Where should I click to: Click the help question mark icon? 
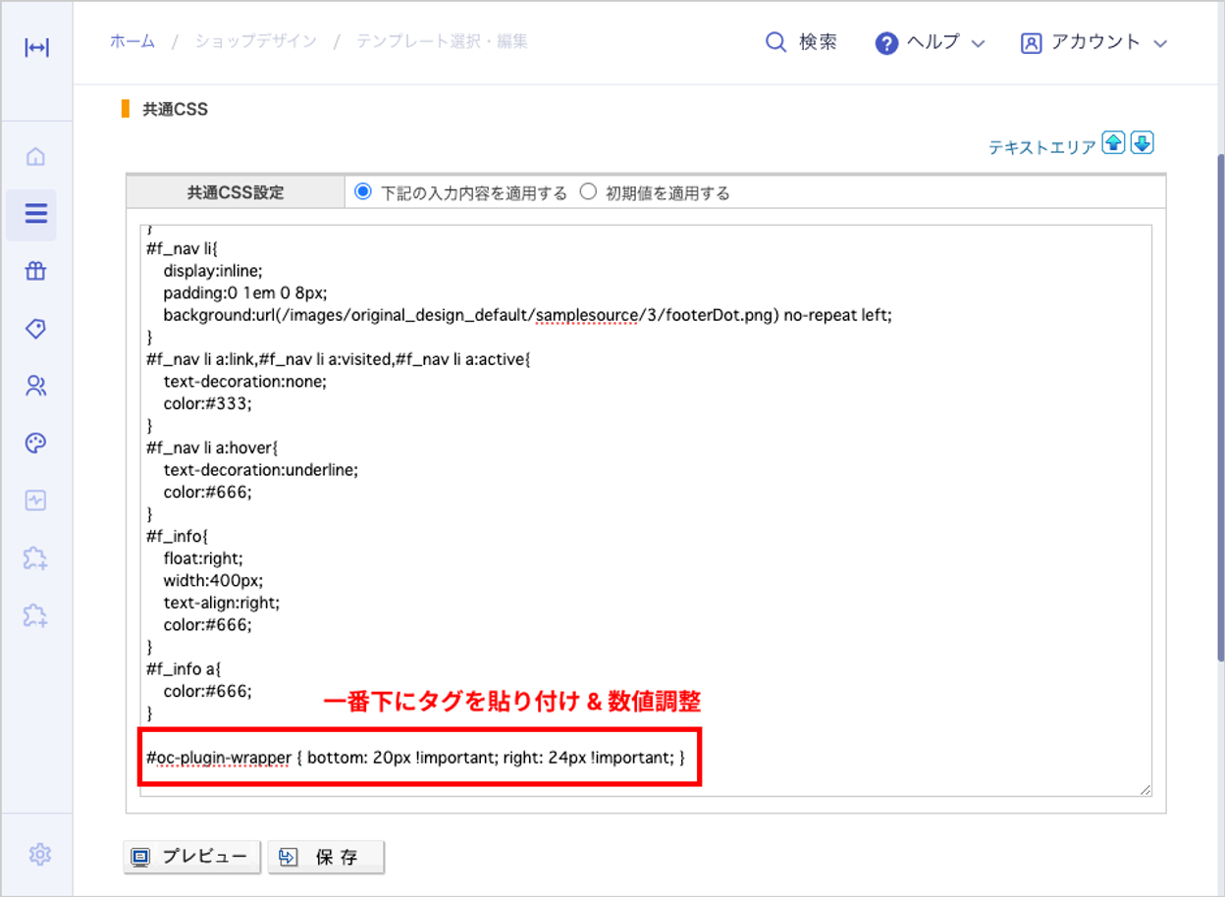[886, 43]
